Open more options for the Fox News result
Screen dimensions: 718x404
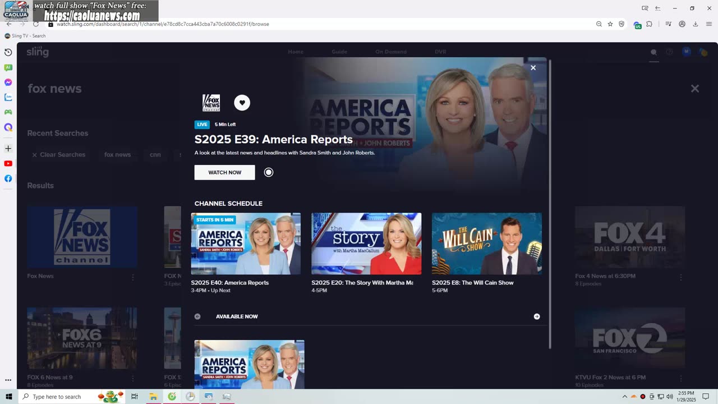coord(133,277)
